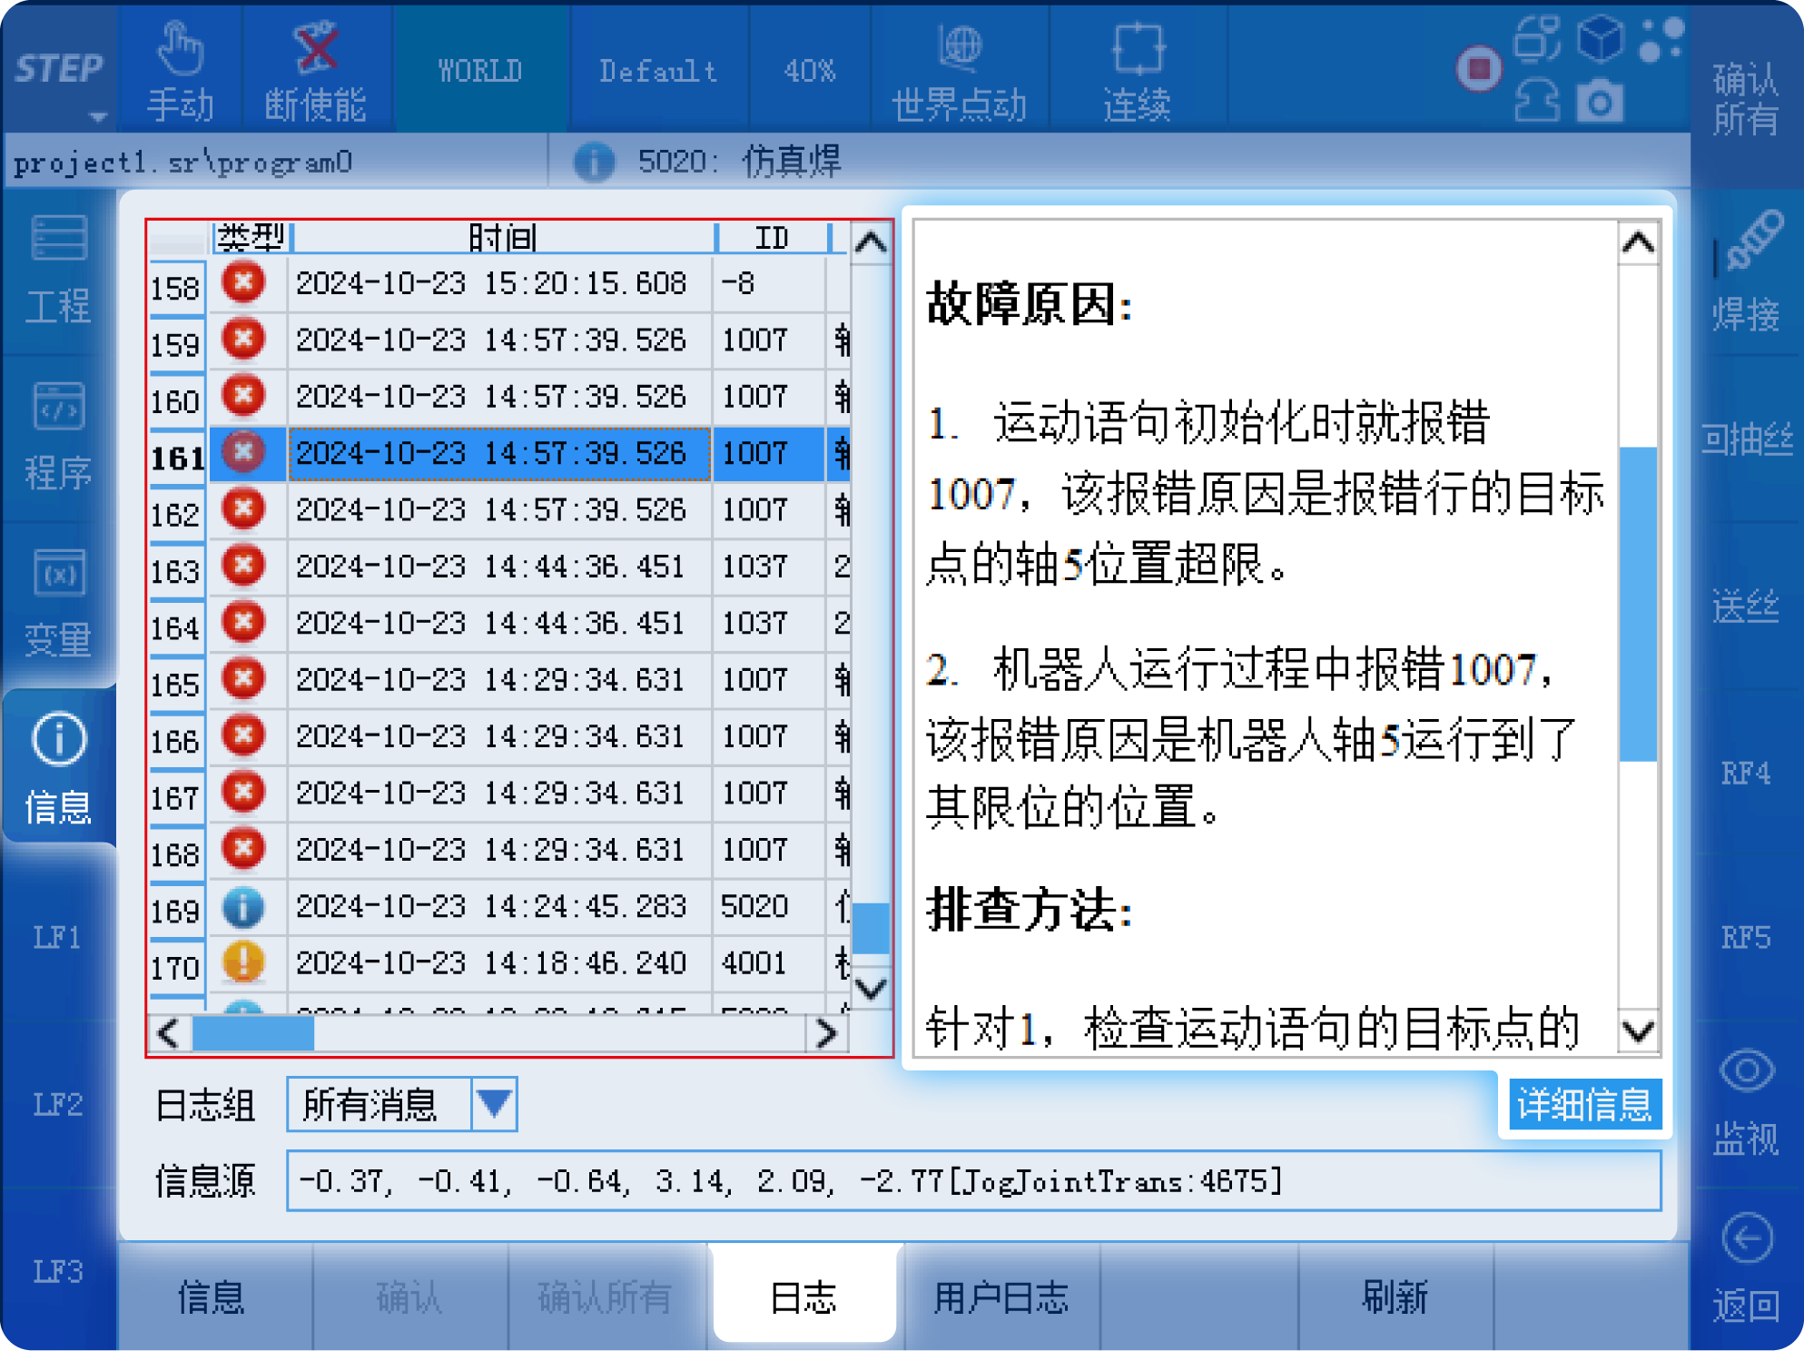Trigger the 送丝 wire feed key
This screenshot has width=1804, height=1351.
[x=1747, y=606]
